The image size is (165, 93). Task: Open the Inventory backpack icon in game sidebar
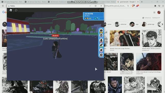tap(101, 35)
